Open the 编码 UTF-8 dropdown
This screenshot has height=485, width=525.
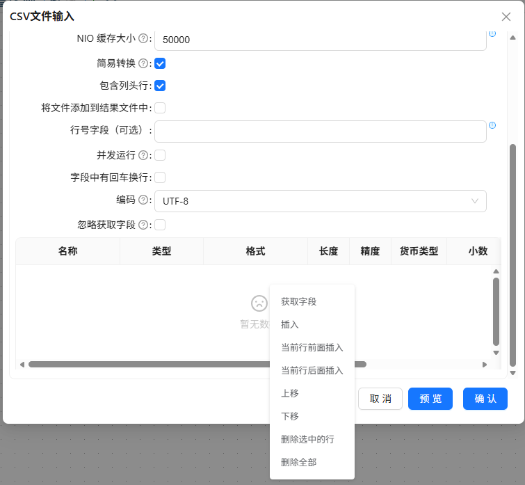pyautogui.click(x=321, y=201)
